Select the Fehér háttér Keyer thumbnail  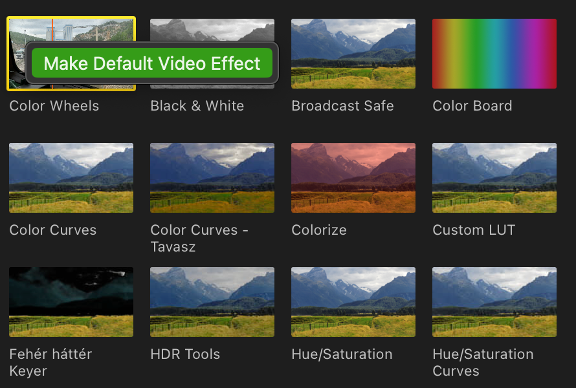pyautogui.click(x=71, y=302)
